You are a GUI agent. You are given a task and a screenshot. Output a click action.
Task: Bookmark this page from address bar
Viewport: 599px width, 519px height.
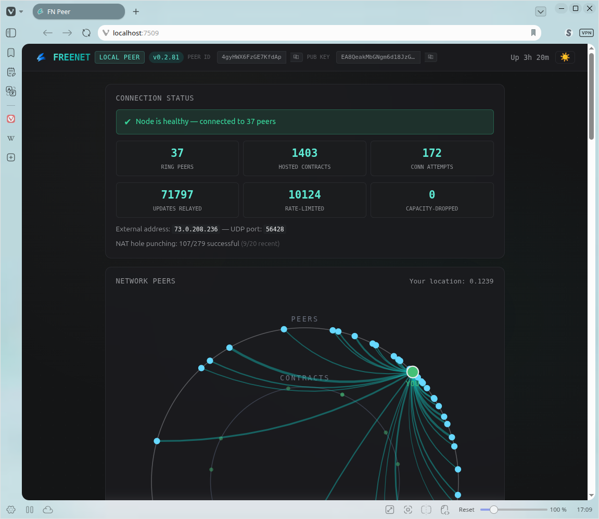(x=533, y=33)
